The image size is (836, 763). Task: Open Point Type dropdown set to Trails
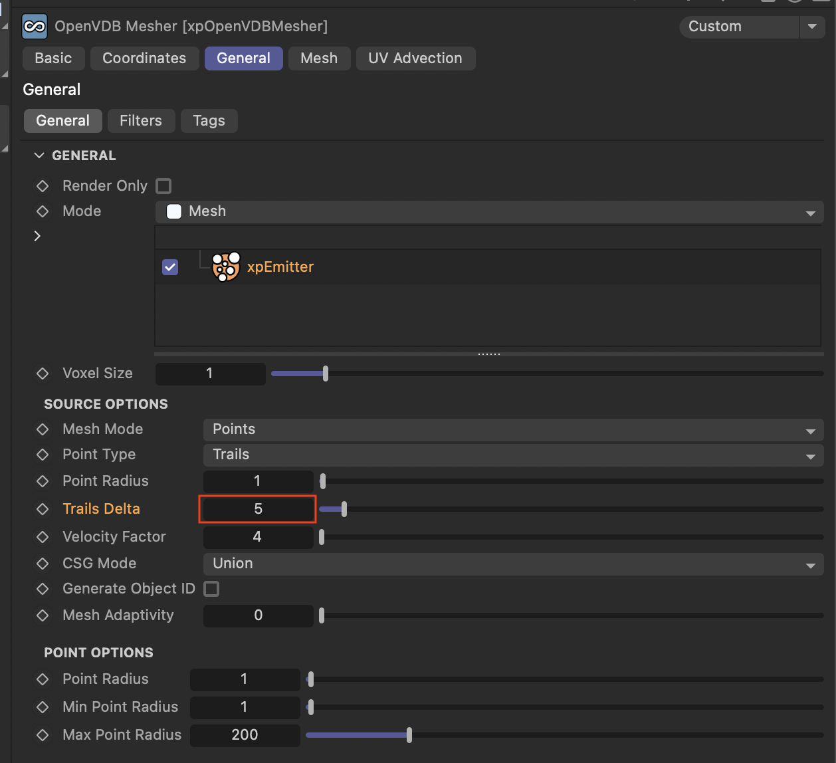pyautogui.click(x=514, y=455)
